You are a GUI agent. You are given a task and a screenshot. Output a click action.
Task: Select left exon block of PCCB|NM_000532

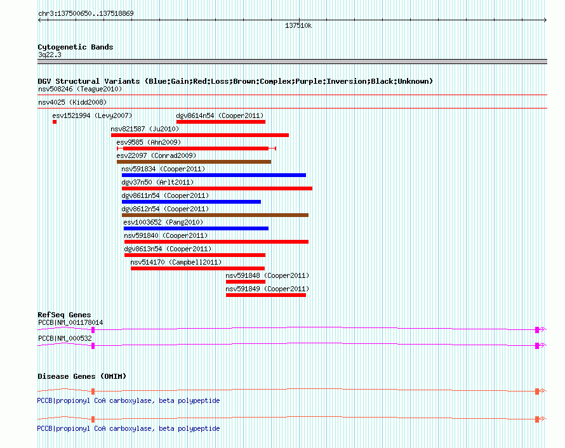pyautogui.click(x=93, y=346)
